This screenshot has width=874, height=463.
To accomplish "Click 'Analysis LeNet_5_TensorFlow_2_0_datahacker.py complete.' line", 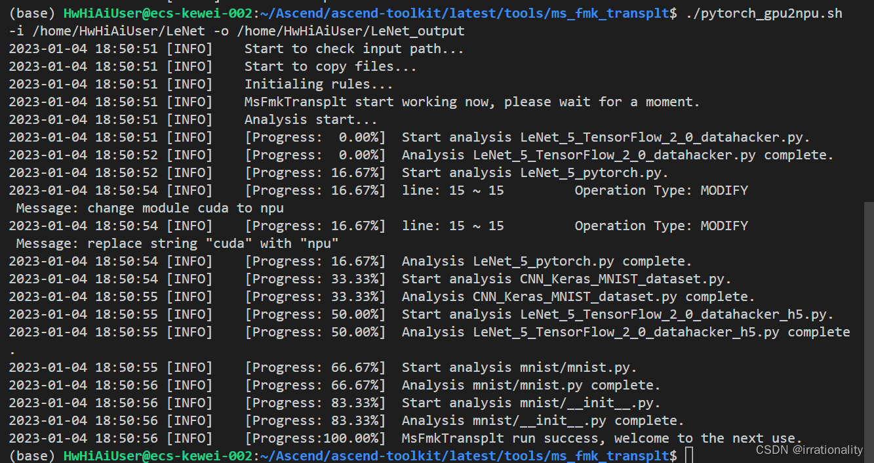I will point(618,155).
